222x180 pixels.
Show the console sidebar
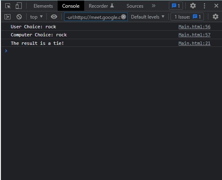(x=8, y=17)
